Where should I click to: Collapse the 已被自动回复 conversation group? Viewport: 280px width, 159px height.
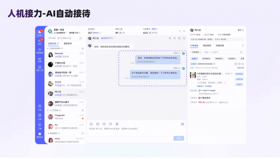coord(48,48)
